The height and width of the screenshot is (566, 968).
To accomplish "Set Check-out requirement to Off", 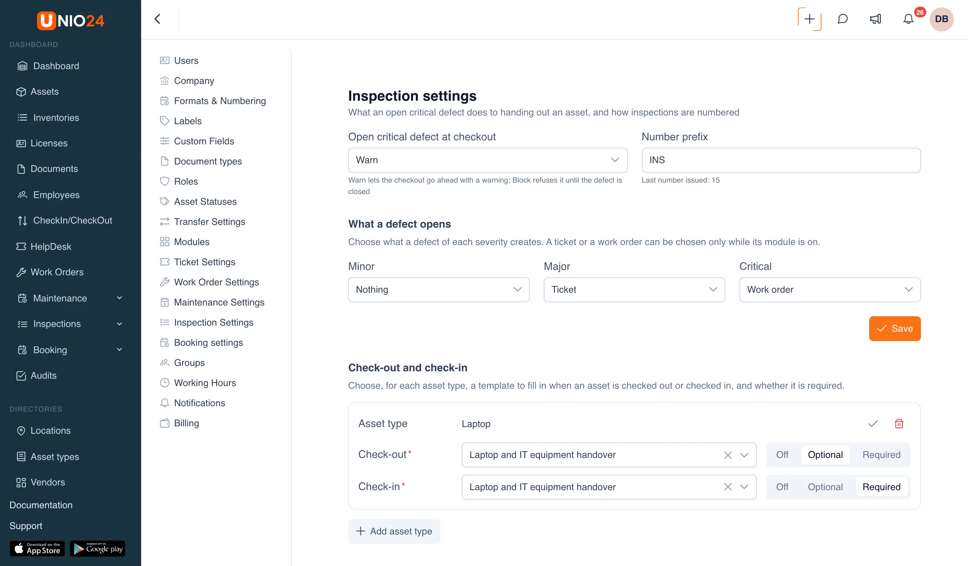I will (x=782, y=455).
